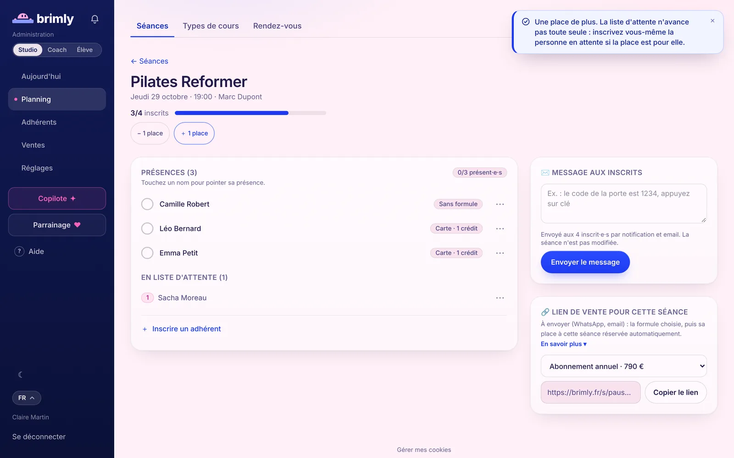Open Gérer mes cookies
Image resolution: width=734 pixels, height=458 pixels.
[x=424, y=450]
